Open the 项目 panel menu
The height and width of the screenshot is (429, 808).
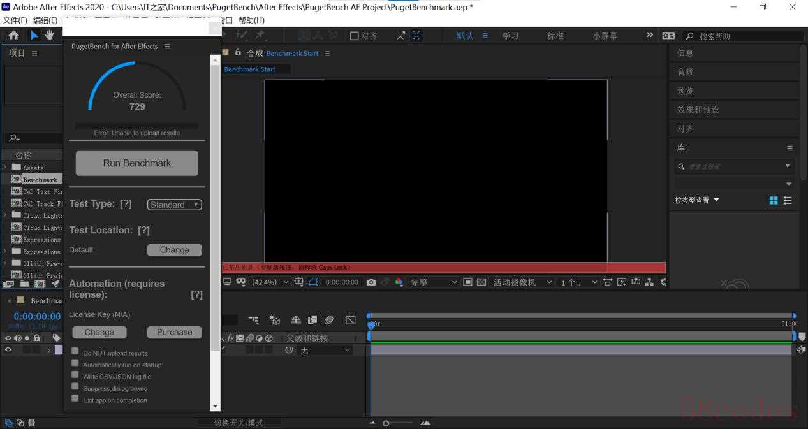click(34, 54)
